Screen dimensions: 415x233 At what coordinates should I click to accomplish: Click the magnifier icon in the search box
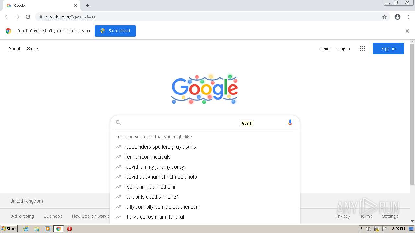(118, 123)
